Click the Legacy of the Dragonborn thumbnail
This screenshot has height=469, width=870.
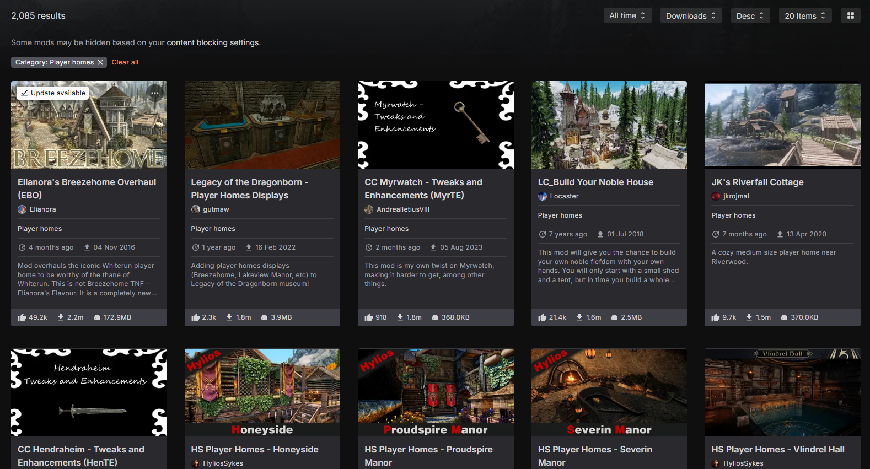[262, 125]
